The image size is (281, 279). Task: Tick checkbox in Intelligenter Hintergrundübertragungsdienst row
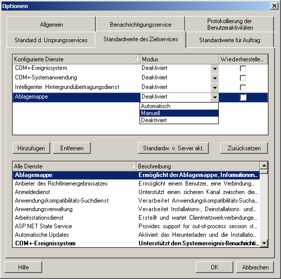pyautogui.click(x=243, y=87)
